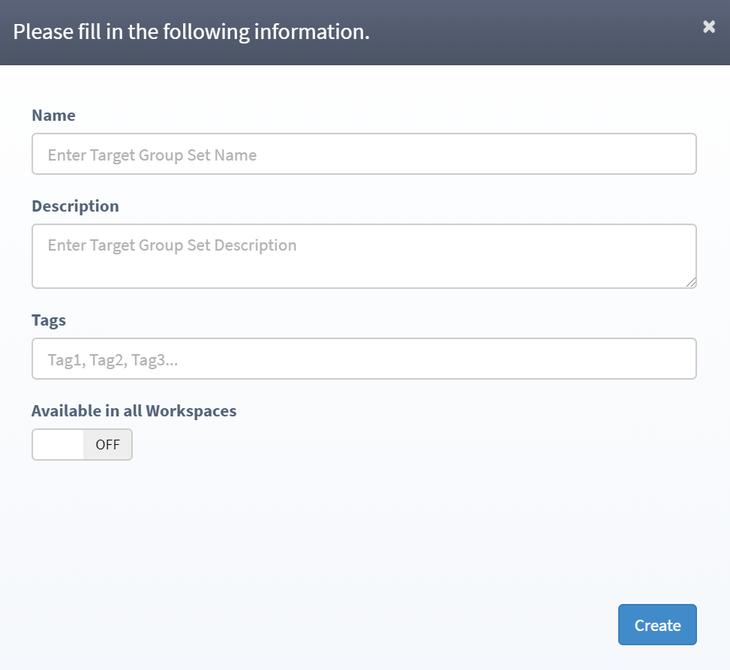Focus the Target Group Set Description box

(x=364, y=255)
